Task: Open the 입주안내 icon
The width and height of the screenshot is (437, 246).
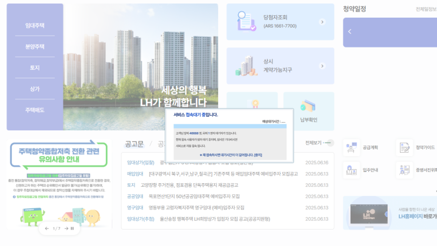Action: pos(352,170)
